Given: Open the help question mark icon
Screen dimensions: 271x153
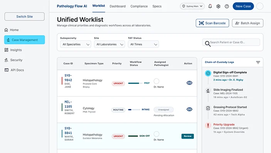Looking at the screenshot, I should [x=227, y=6].
